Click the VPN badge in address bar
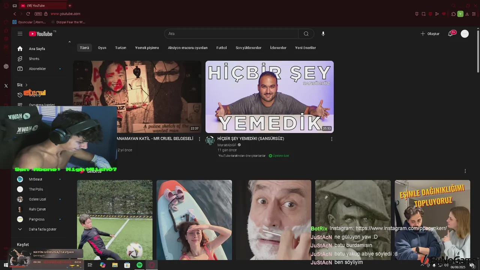Image resolution: width=480 pixels, height=270 pixels. [x=38, y=14]
